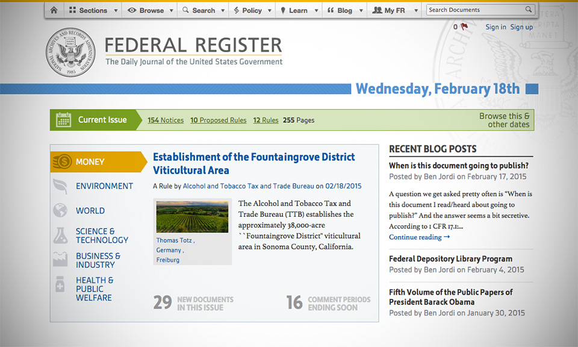Screen dimensions: 578x347
Task: Open the Policy dropdown arrow
Action: 270,11
